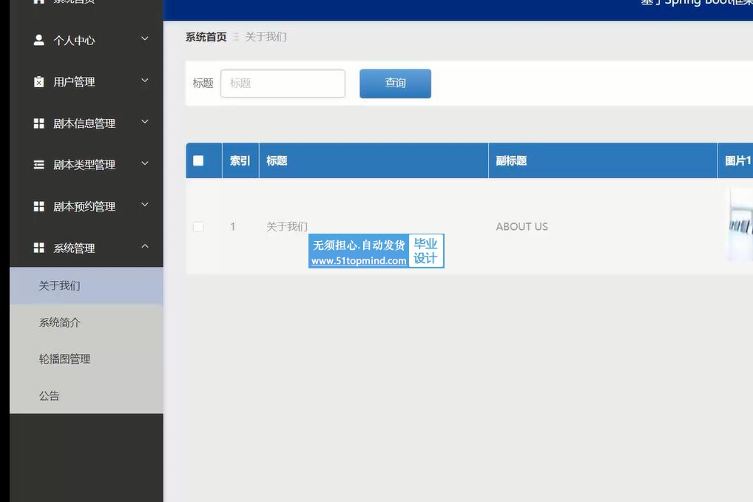This screenshot has width=753, height=502.
Task: Expand the 个人中心 menu chevron
Action: tap(144, 38)
